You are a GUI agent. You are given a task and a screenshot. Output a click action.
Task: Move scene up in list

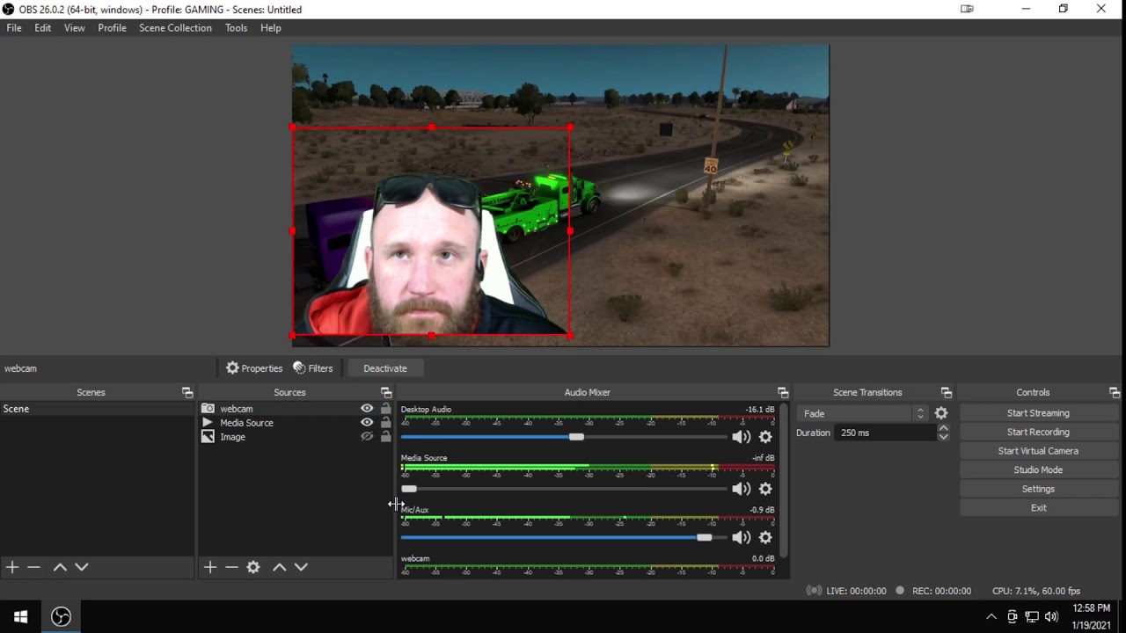coord(60,567)
